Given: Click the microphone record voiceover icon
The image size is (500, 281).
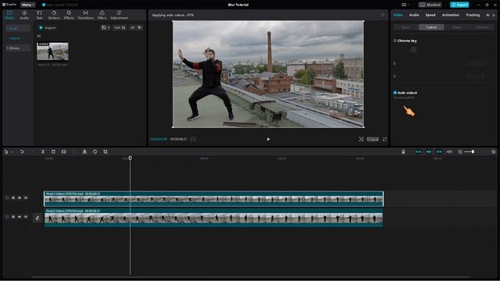Looking at the screenshot, I should pyautogui.click(x=403, y=152).
